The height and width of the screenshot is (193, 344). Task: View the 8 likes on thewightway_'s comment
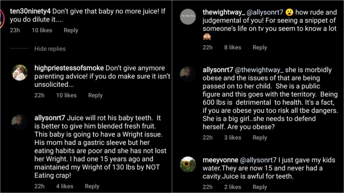(x=233, y=48)
